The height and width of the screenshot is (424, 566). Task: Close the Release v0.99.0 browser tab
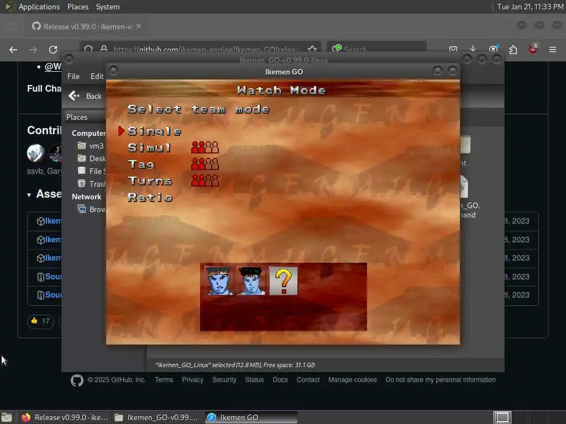pos(139,26)
